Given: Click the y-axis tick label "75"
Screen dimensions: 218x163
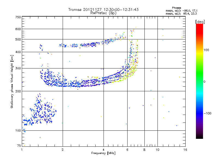Looking at the screenshot, I should pos(19,146).
